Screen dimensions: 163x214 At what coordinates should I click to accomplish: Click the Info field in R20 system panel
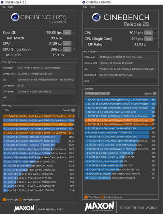tap(127, 81)
